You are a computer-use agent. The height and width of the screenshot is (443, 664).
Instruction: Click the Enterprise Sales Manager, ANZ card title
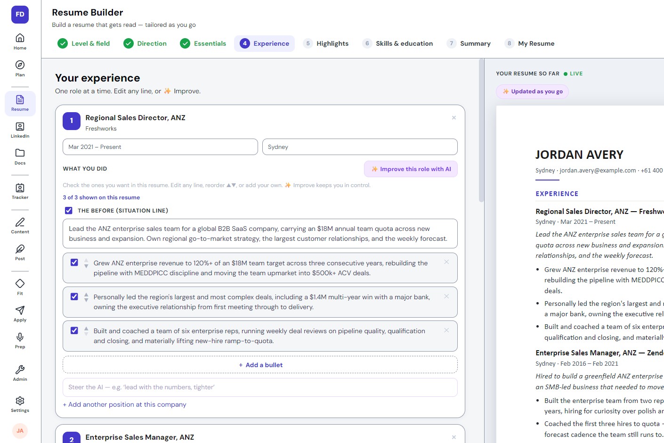pyautogui.click(x=139, y=437)
